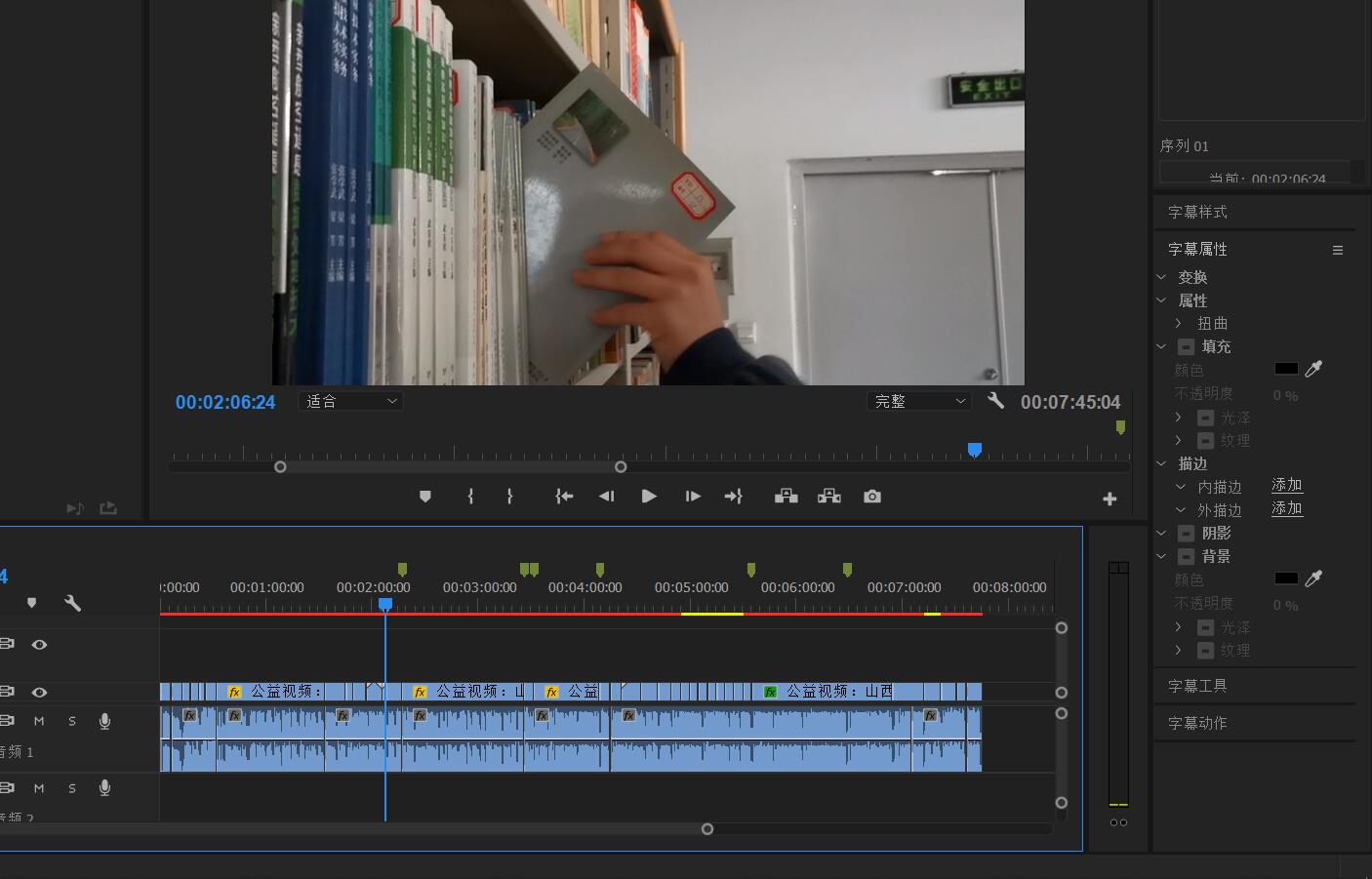1372x879 pixels.
Task: Click the Play button in program monitor
Action: pyautogui.click(x=649, y=497)
